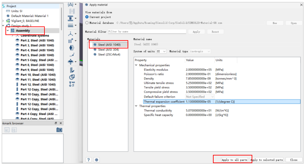Click the Reset filter button
Screen dimensions: 306x166
pos(215,32)
